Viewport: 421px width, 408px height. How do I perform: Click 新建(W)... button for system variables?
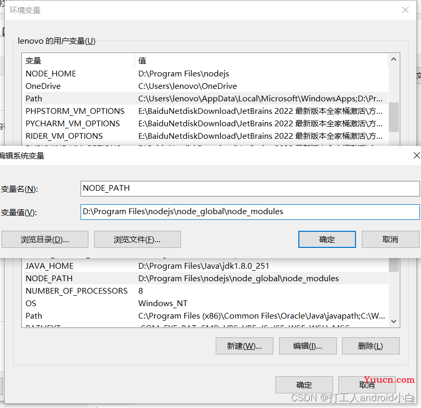244,346
